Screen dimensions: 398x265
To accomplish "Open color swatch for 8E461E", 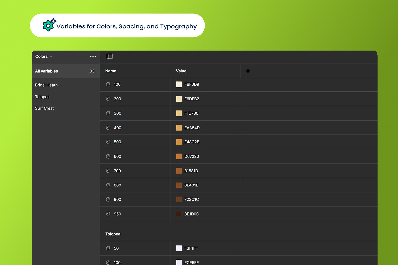I will coord(179,185).
